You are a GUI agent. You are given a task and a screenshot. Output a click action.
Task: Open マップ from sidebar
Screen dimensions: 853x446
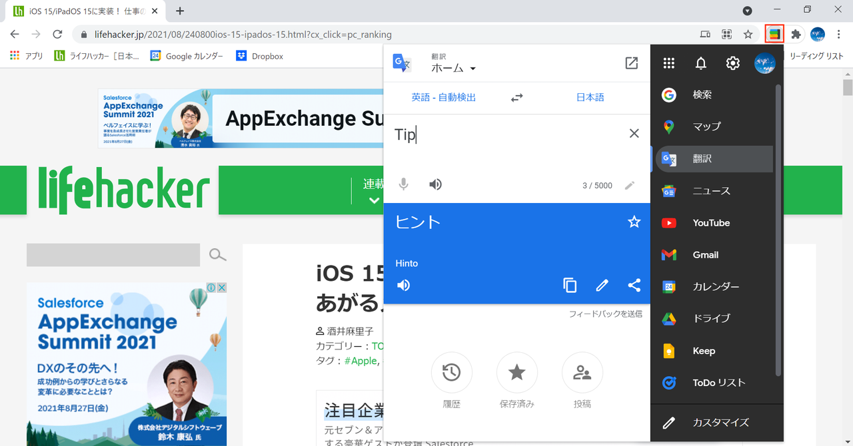(714, 126)
